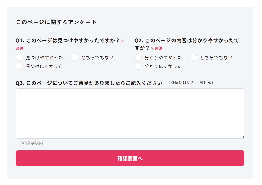Viewport: 262px width, 185px height.
Task: Click the 必須 required label beside Q2
Action: [157, 48]
